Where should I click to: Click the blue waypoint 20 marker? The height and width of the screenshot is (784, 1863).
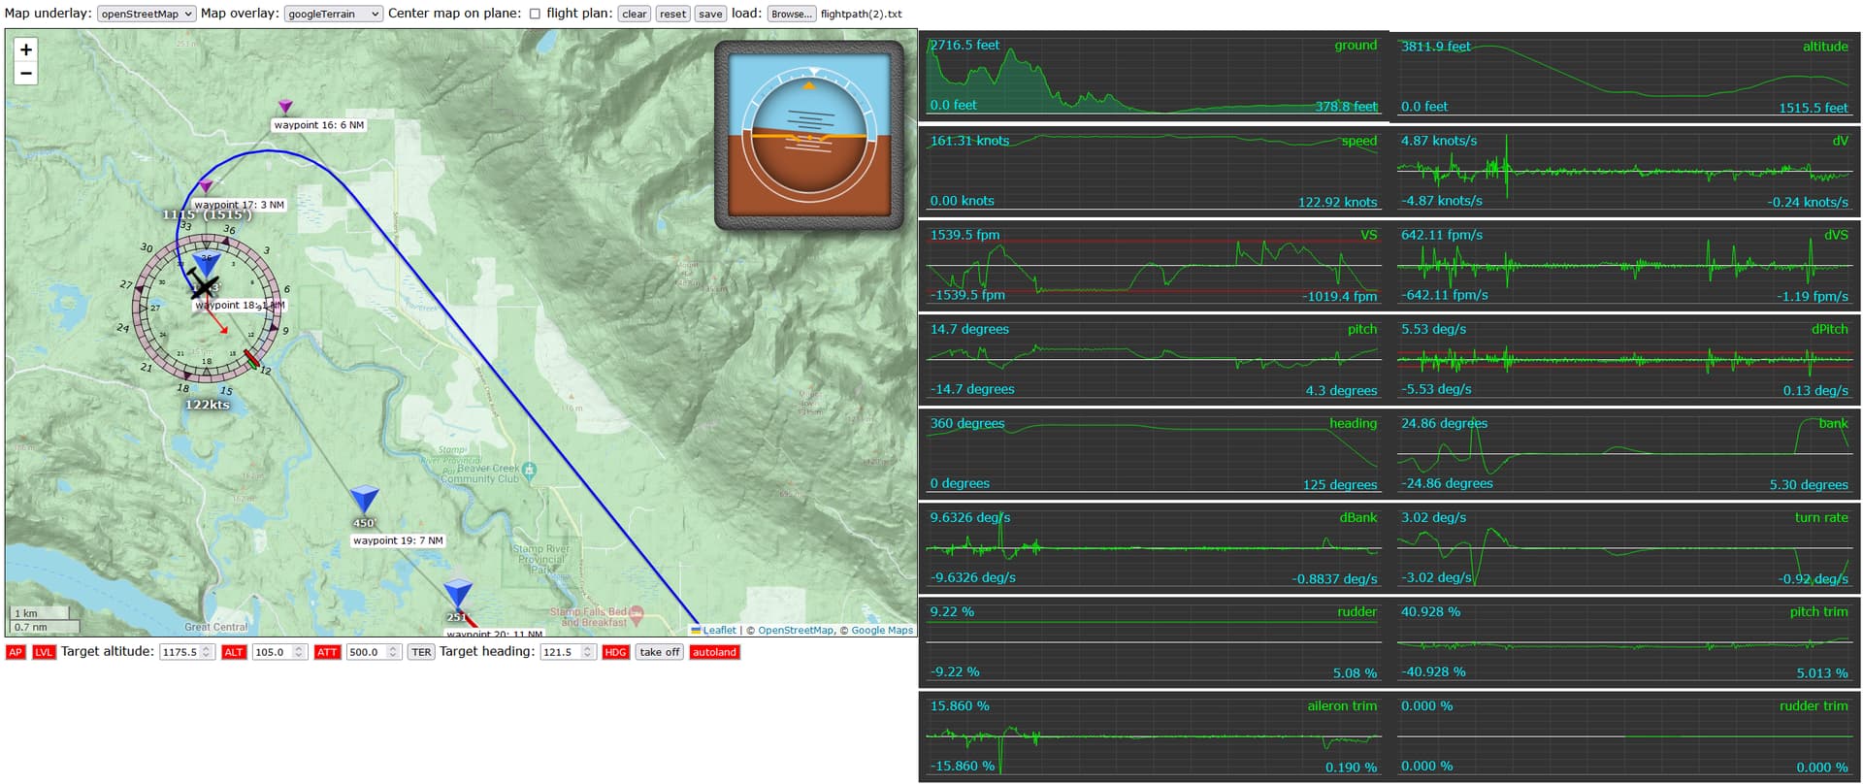[x=458, y=593]
